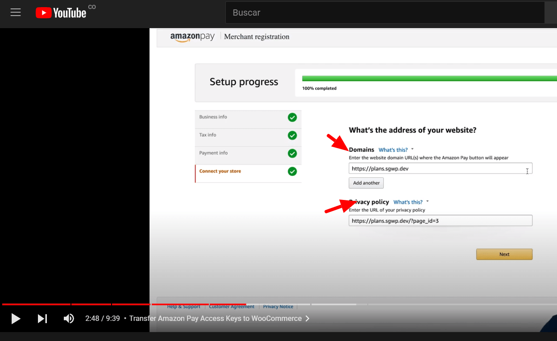Viewport: 557px width, 341px height.
Task: Click the domain URL input field
Action: [x=441, y=169]
